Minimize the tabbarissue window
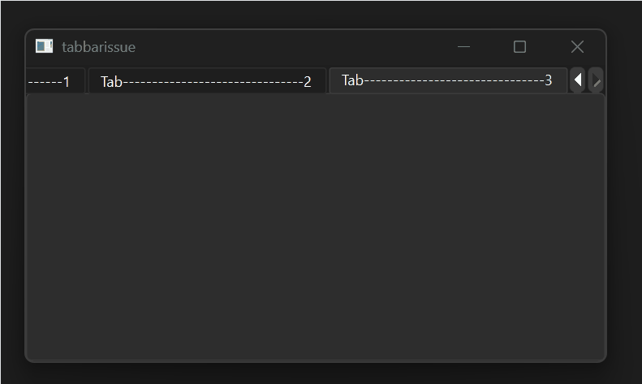The image size is (642, 384). point(463,46)
